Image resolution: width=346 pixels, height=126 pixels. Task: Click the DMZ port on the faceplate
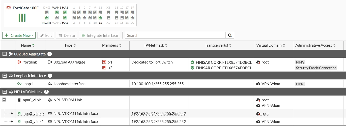pos(47,12)
